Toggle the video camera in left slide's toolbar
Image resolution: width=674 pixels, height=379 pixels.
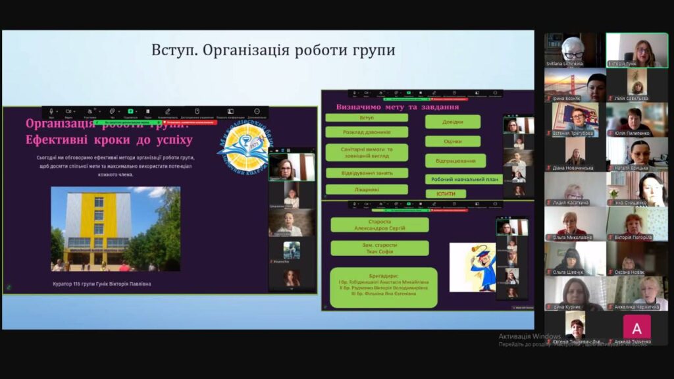click(68, 112)
